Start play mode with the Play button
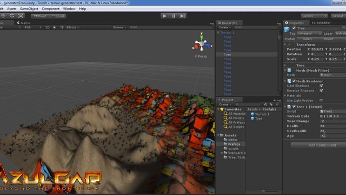 164,16
